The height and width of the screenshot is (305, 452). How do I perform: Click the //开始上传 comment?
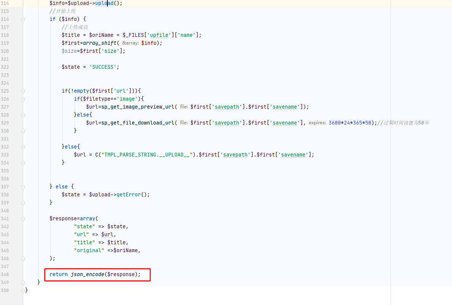click(62, 11)
